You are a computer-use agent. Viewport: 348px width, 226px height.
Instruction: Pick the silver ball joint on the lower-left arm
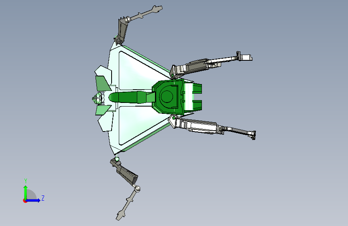138,189
